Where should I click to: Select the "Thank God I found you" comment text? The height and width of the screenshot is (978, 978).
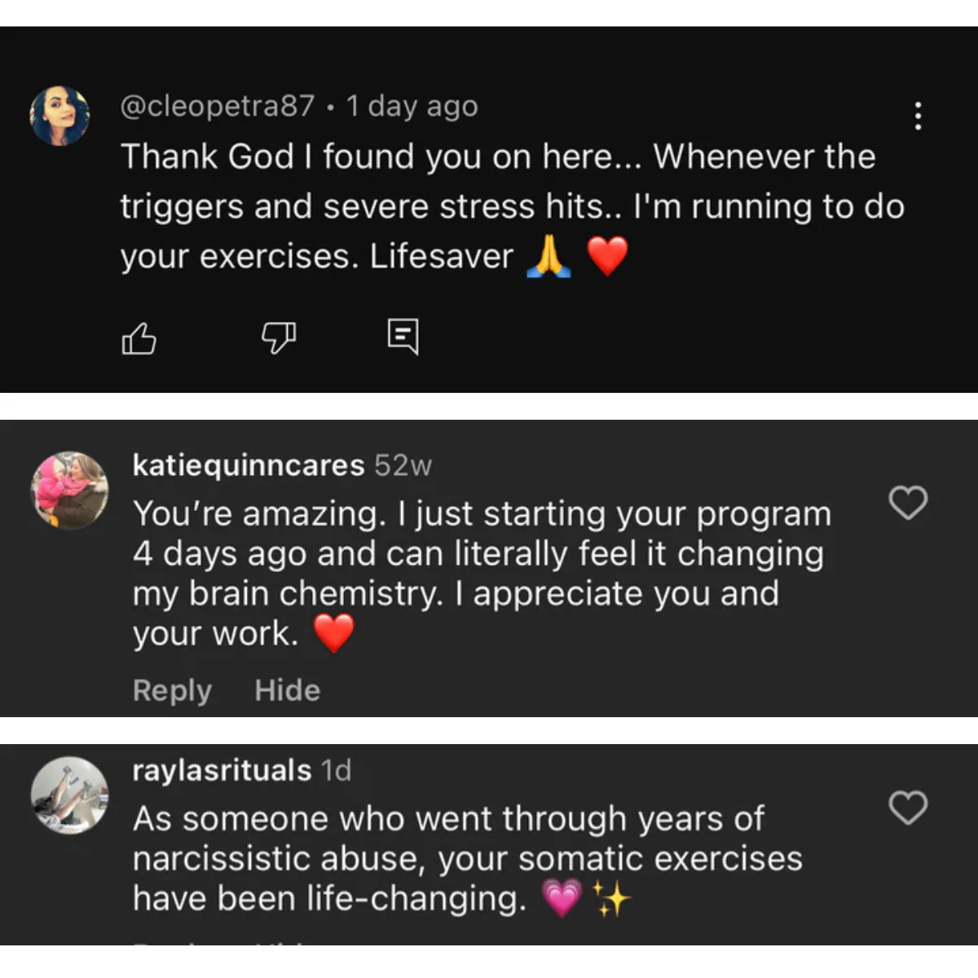tap(497, 206)
